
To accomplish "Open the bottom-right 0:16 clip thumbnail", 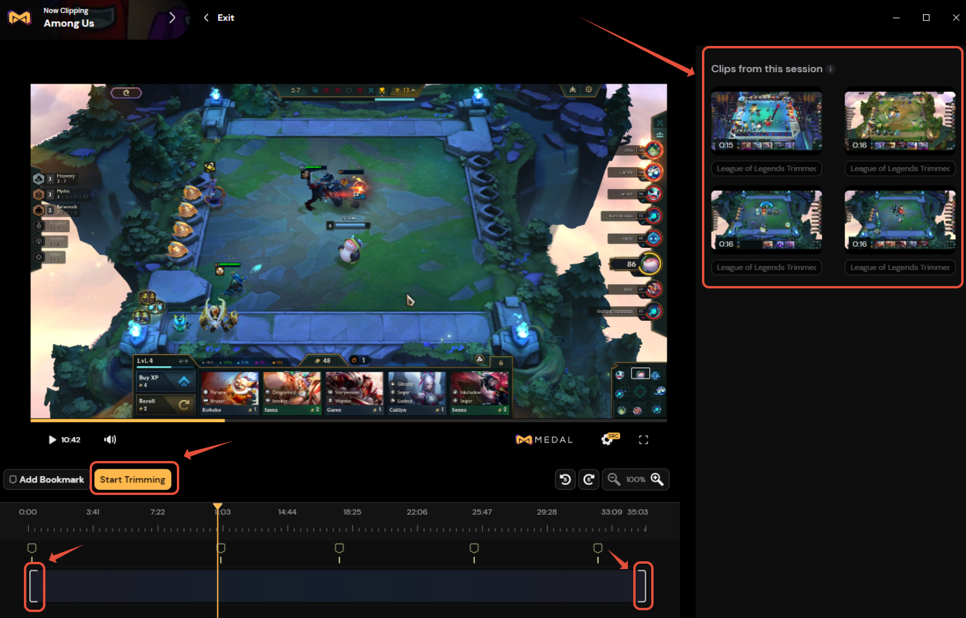I will [x=900, y=220].
